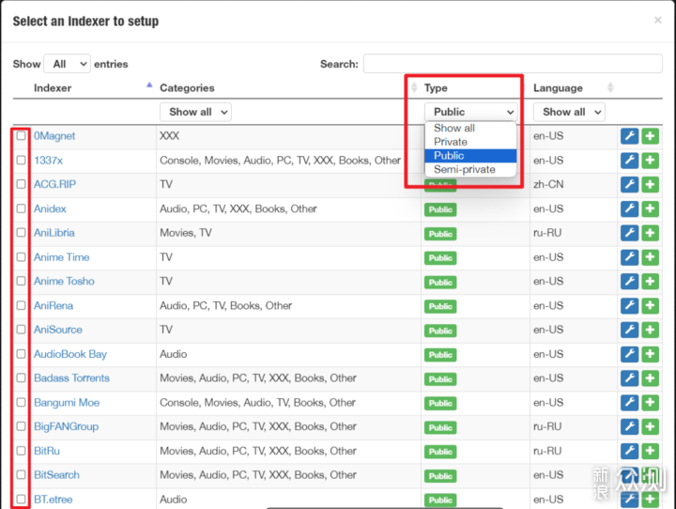Tick the BitSearch checkbox
676x509 pixels.
click(21, 475)
